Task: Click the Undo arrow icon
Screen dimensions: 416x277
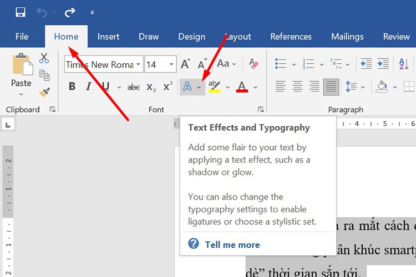Action: click(42, 12)
